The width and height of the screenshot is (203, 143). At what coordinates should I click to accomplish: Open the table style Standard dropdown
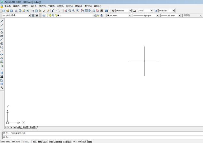point(173,11)
